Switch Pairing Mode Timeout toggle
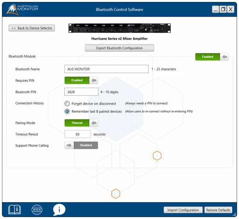The width and height of the screenshot is (239, 219). pyautogui.click(x=81, y=123)
